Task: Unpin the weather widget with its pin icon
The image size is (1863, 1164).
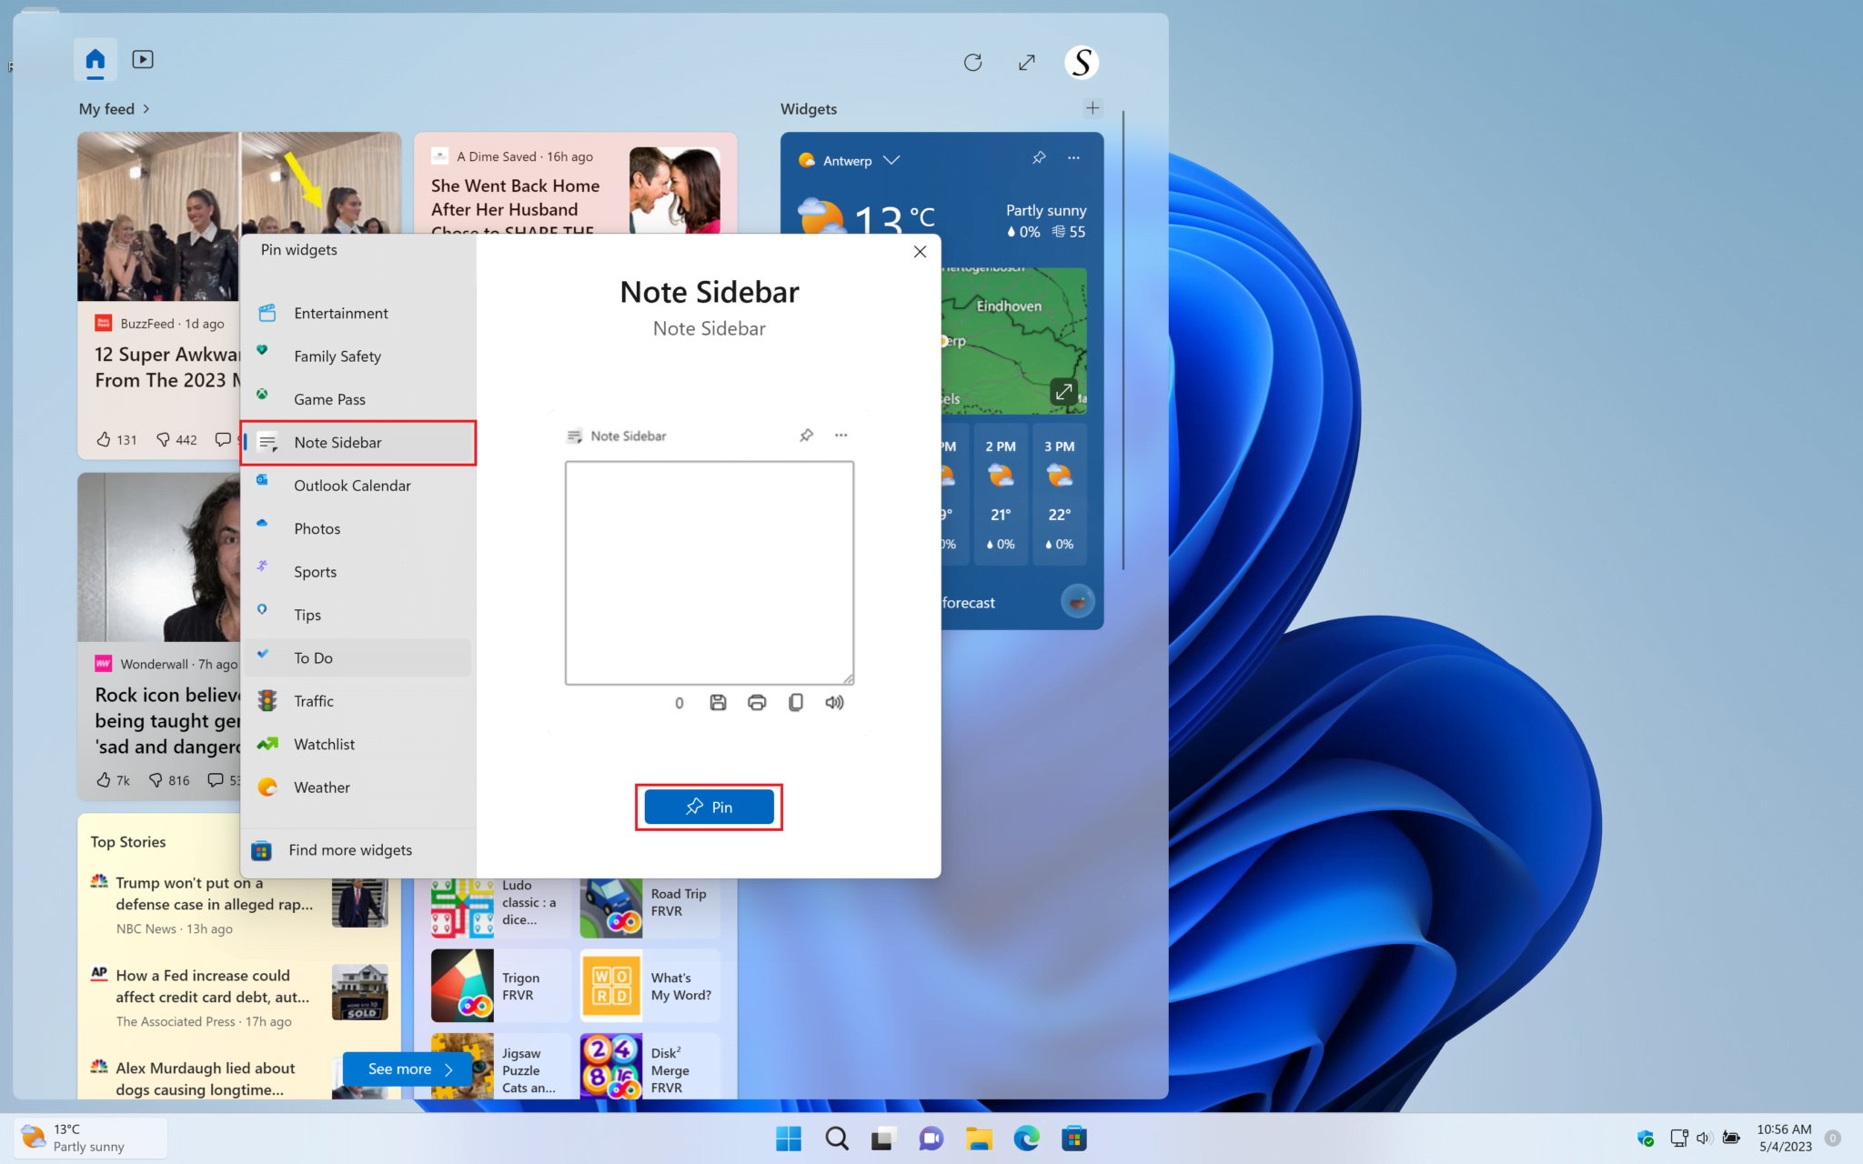Action: (1038, 157)
